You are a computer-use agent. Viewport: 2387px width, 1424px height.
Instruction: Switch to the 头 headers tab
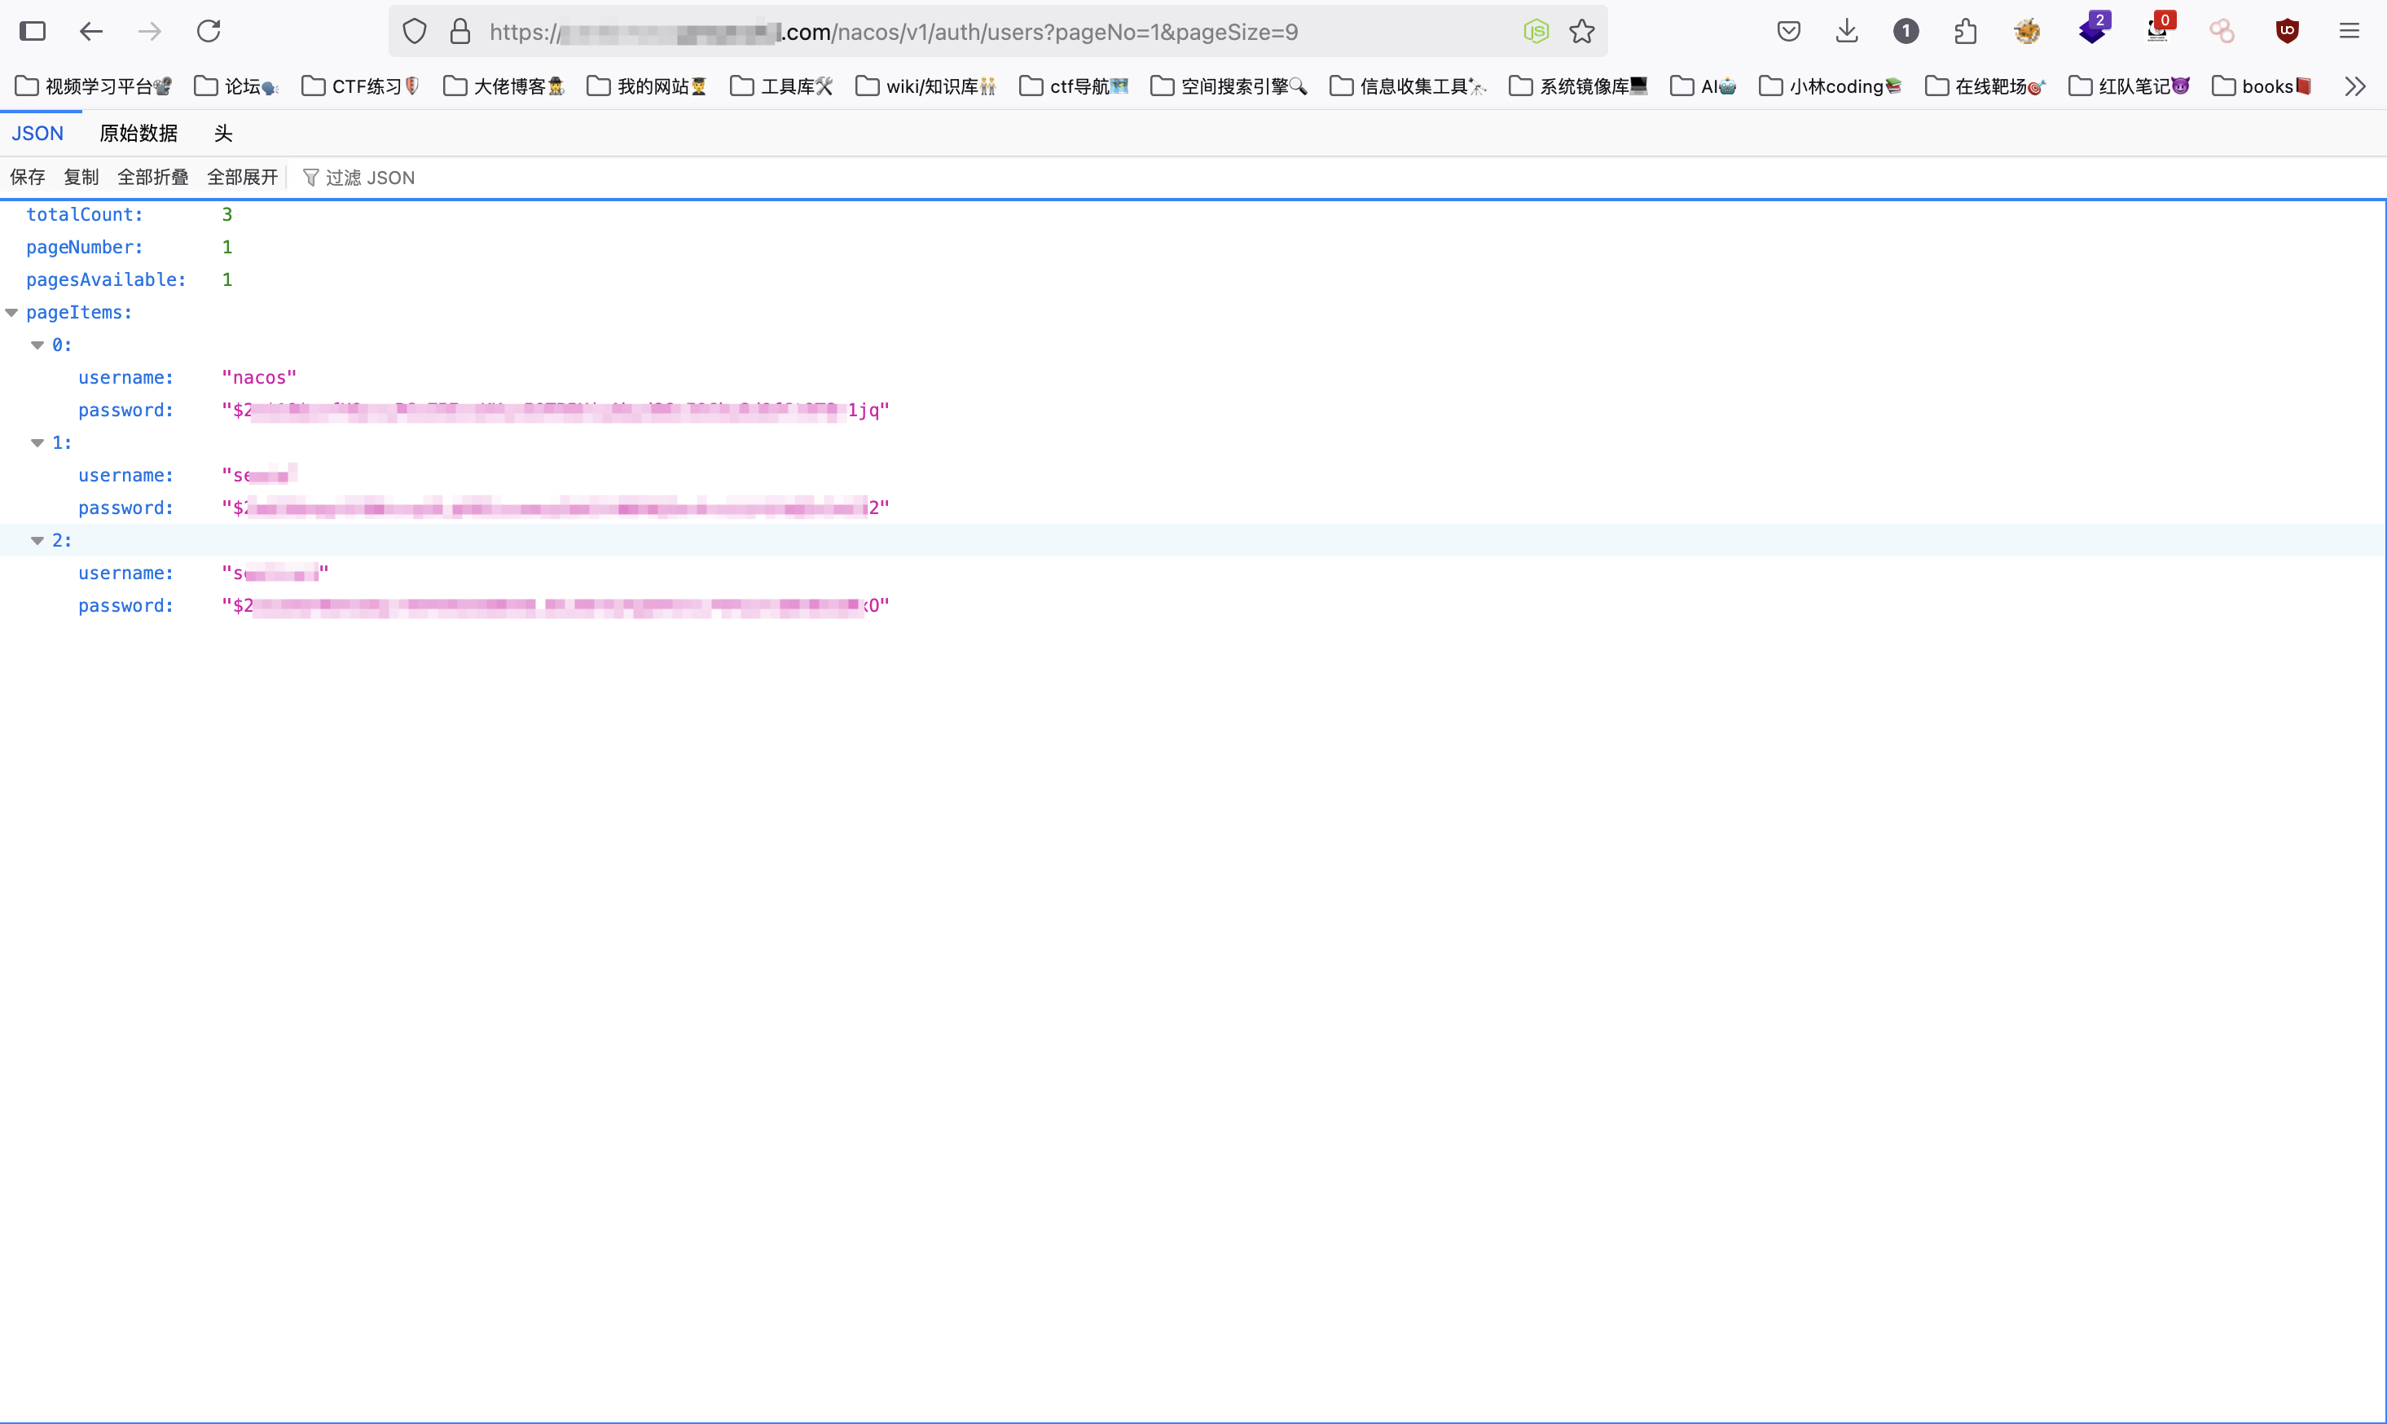coord(222,134)
